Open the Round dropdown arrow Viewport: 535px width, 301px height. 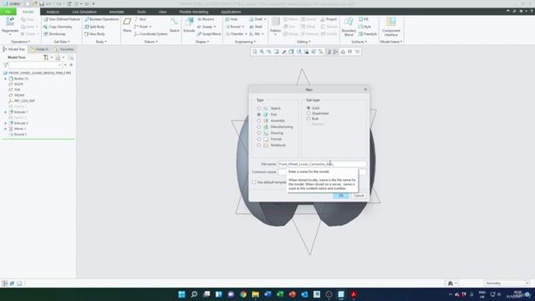click(243, 27)
